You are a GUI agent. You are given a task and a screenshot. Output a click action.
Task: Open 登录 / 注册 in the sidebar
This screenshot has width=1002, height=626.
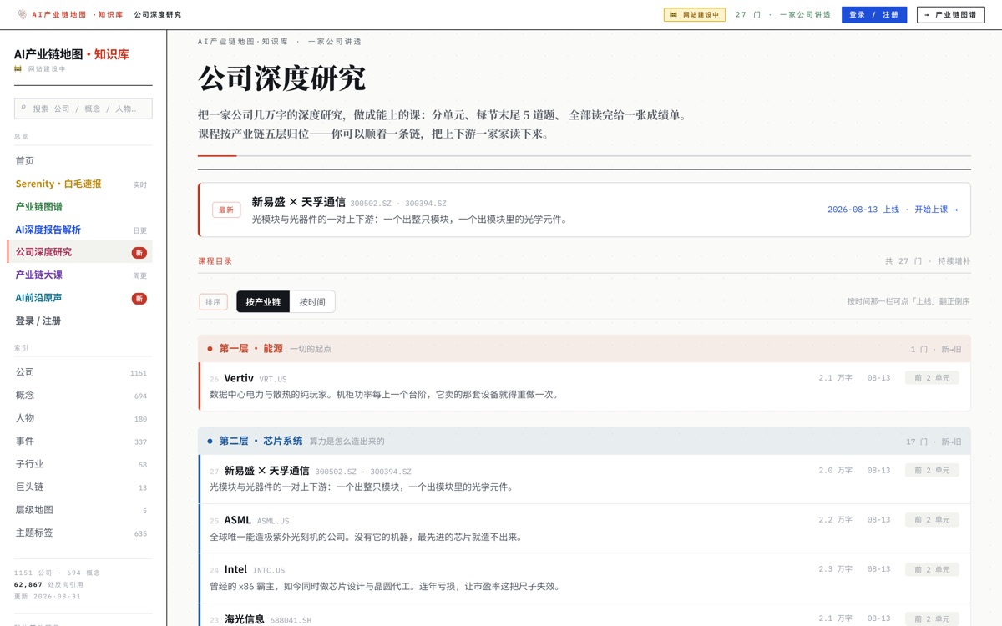(x=80, y=321)
